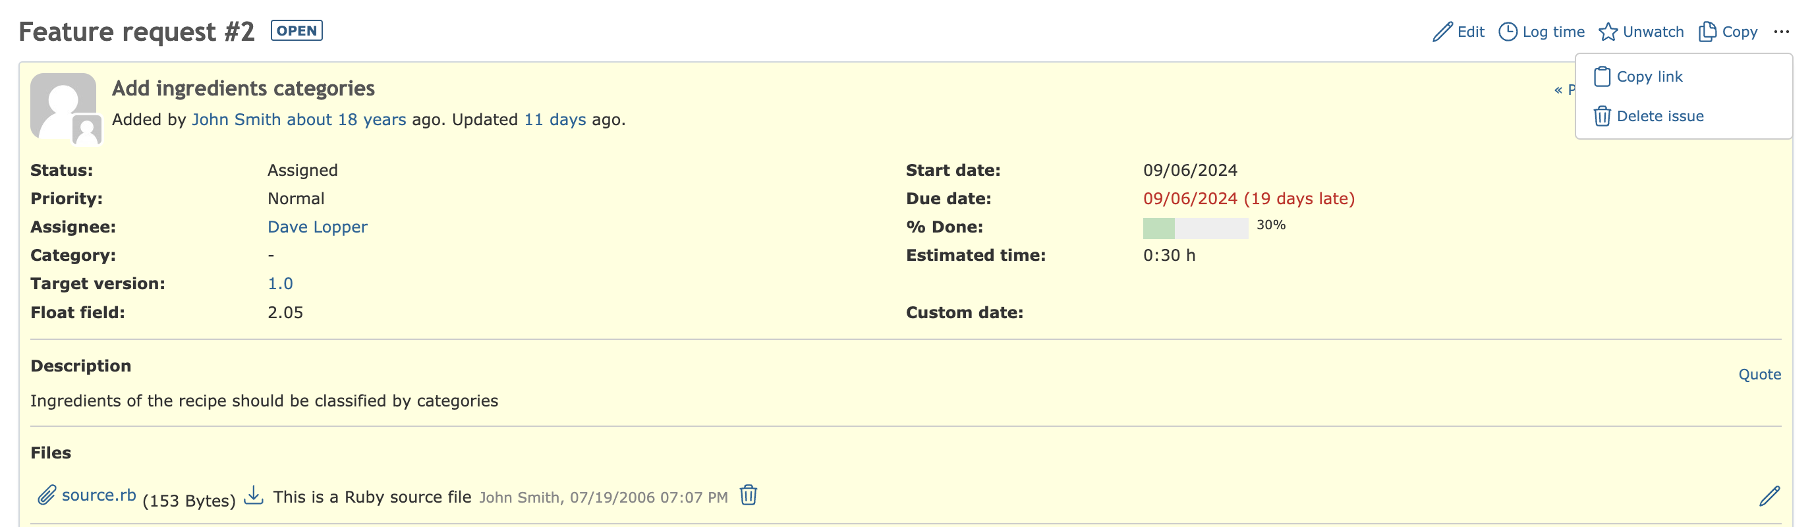Screen dimensions: 1812x527
Task: Click the Unwatch star icon
Action: pos(1608,32)
